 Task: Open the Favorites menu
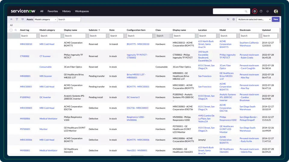tap(53, 11)
